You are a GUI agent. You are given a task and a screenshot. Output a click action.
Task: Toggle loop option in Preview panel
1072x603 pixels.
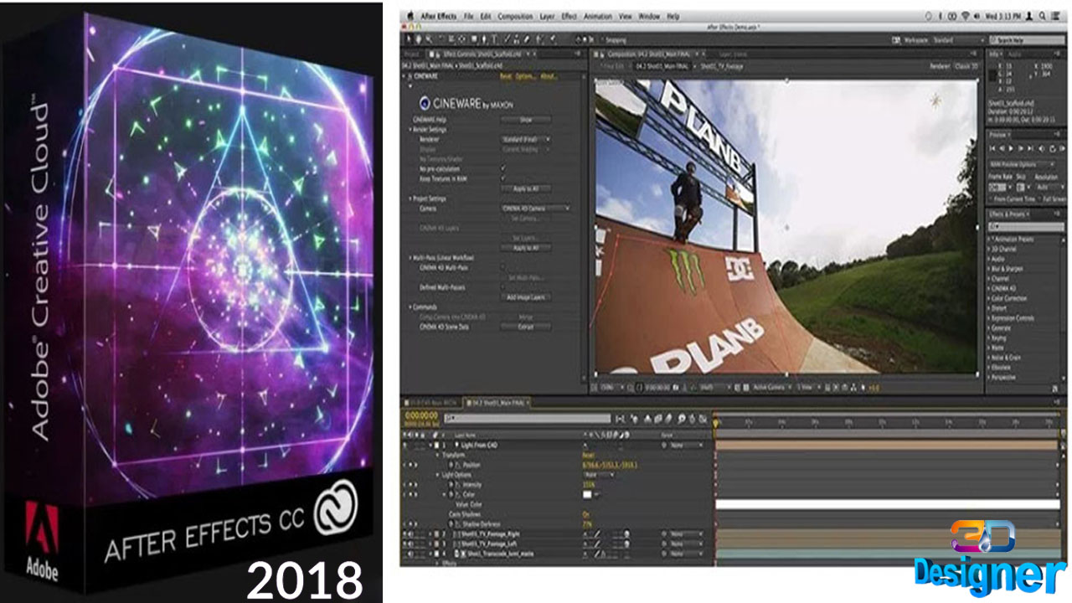tap(1053, 148)
